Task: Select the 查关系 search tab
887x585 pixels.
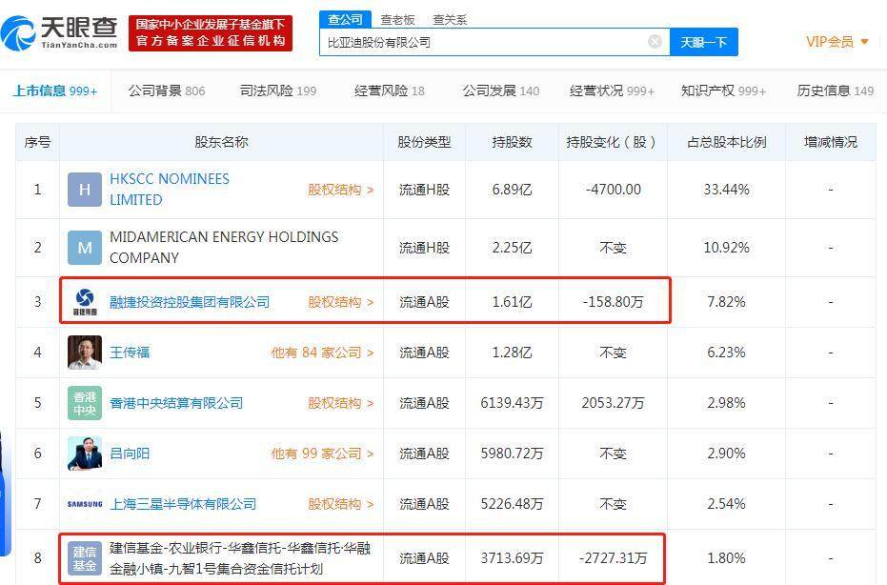Action: click(x=450, y=20)
